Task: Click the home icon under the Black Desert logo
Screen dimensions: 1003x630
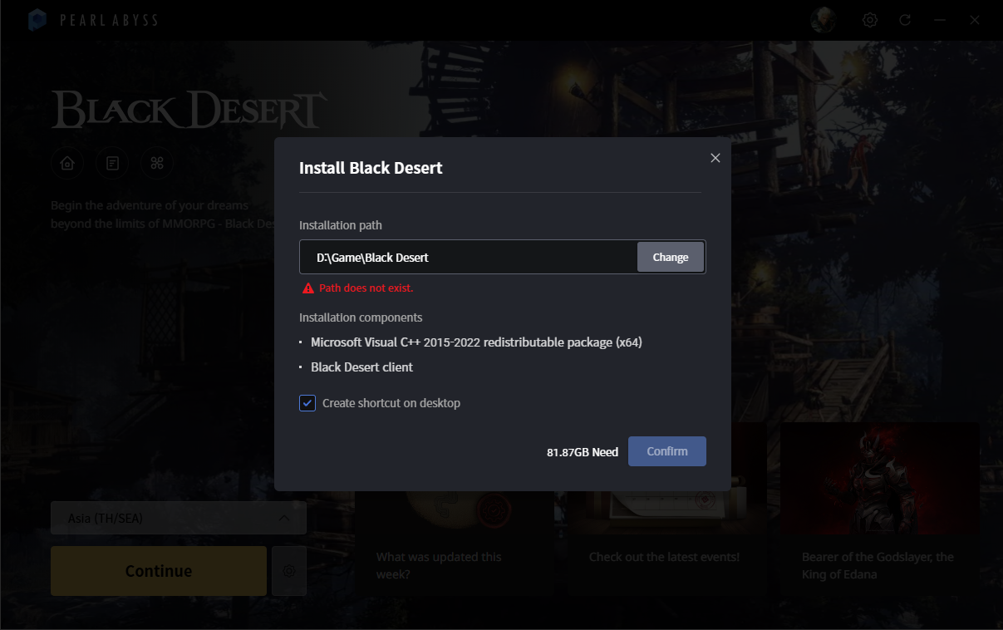Action: pos(67,164)
